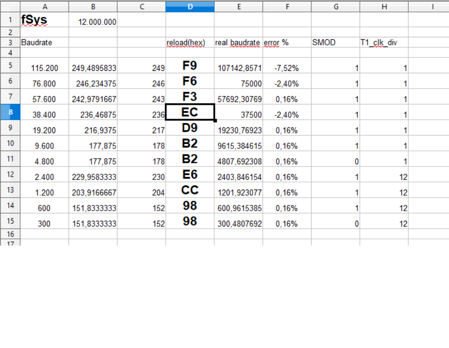The width and height of the screenshot is (449, 348).
Task: Select the F3 hex reload cell
Action: point(190,96)
